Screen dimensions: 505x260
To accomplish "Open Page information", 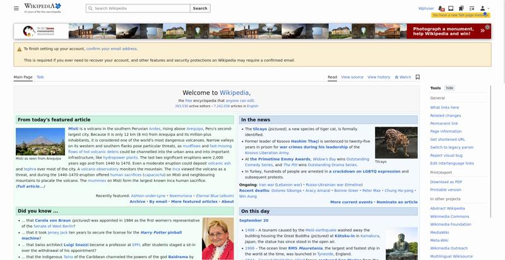I will [446, 132].
